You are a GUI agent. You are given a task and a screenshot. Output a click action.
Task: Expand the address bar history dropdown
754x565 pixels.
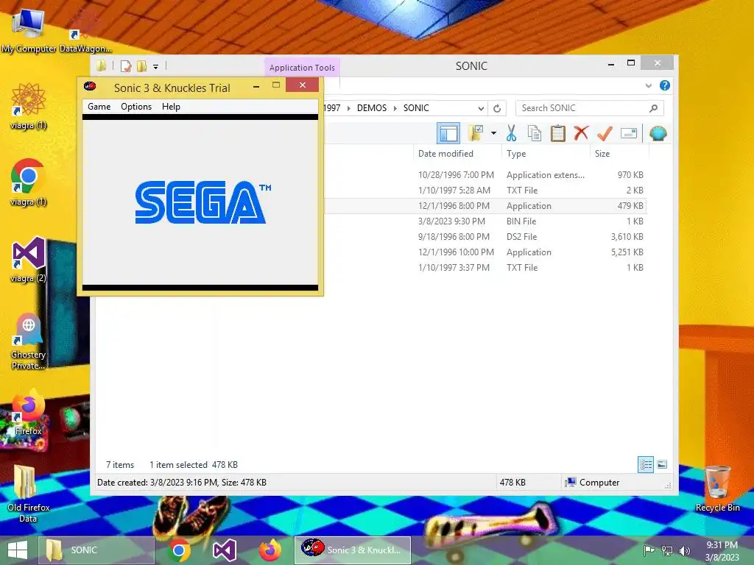(481, 108)
